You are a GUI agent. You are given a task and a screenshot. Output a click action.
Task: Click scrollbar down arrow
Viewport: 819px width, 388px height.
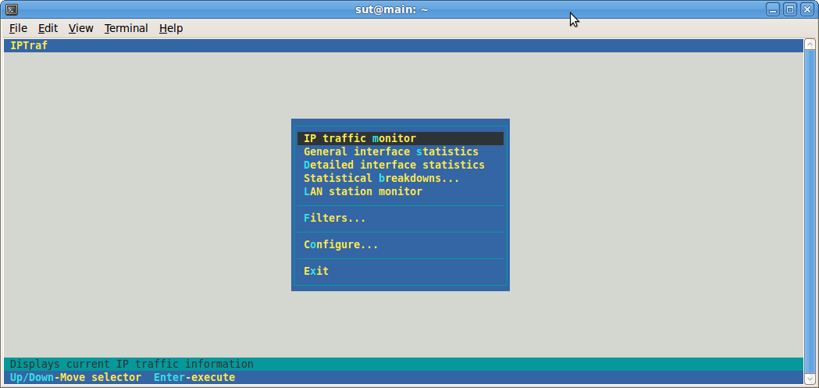(x=810, y=379)
